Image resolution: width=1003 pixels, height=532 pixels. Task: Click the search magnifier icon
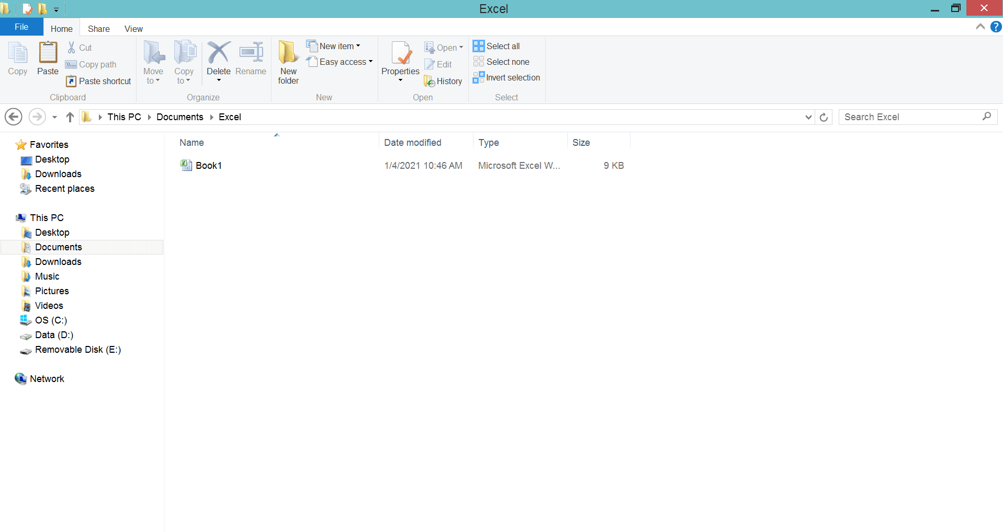tap(987, 117)
